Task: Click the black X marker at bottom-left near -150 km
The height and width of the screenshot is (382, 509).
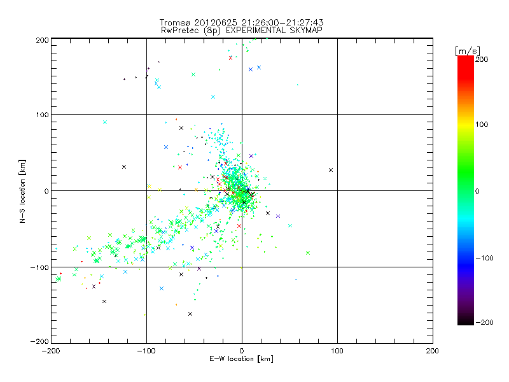Action: 104,301
